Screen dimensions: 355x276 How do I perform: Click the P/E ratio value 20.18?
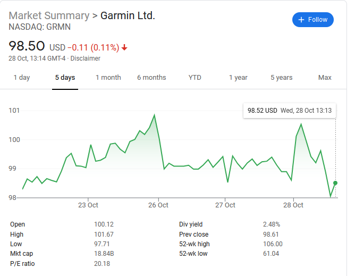tap(102, 264)
